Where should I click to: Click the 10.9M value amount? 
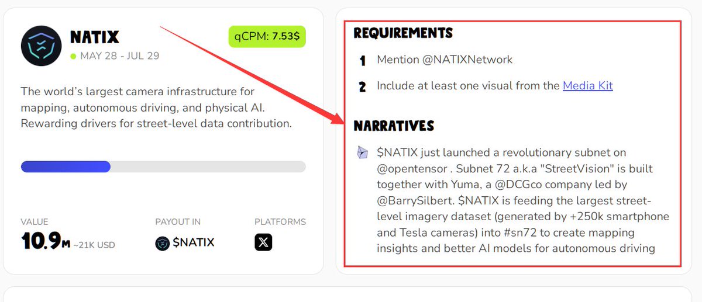tap(46, 241)
